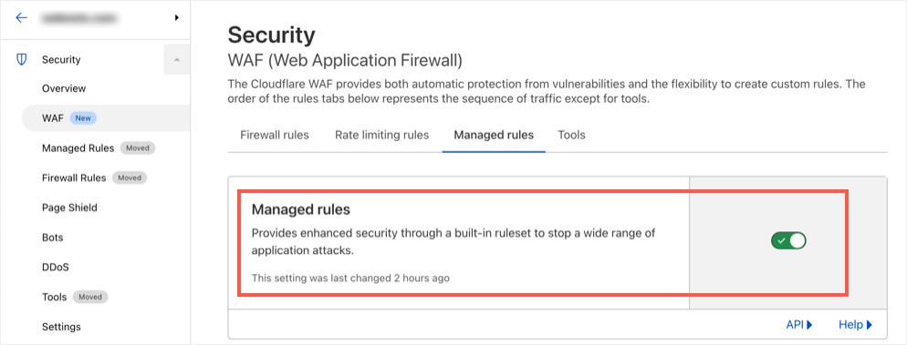Open Managed Rules sidebar item
Image resolution: width=907 pixels, height=345 pixels.
pyautogui.click(x=78, y=148)
